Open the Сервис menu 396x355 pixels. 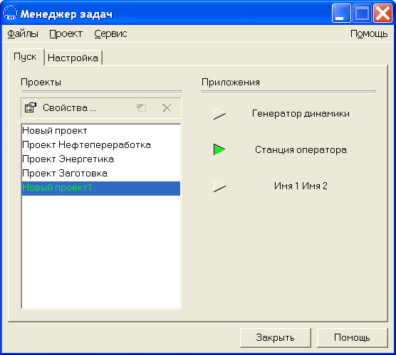pos(110,33)
